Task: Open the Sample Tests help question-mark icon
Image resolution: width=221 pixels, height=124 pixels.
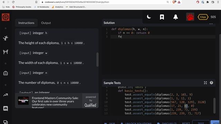Action: (x=211, y=83)
